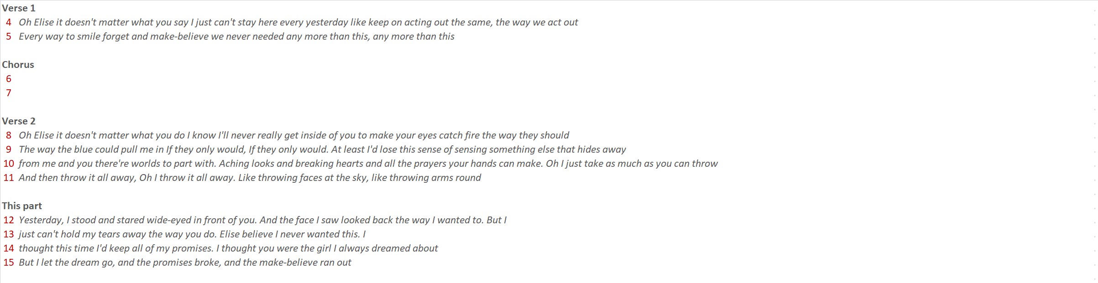Click line number 9
1098x283 pixels.
[x=9, y=149]
